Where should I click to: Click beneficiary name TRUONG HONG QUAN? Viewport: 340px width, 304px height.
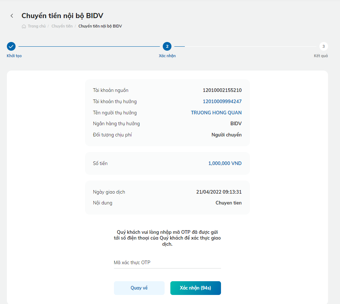point(216,113)
